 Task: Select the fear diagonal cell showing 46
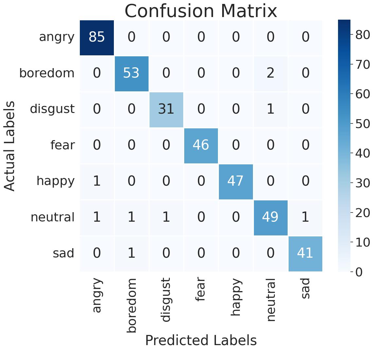coord(201,145)
